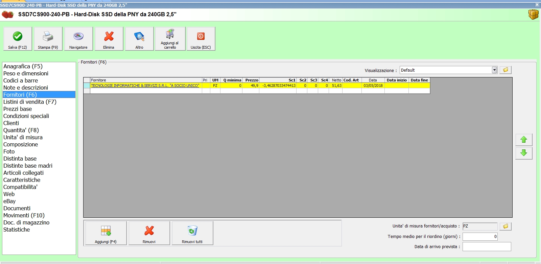Click the Cod. Art column header

click(x=352, y=80)
